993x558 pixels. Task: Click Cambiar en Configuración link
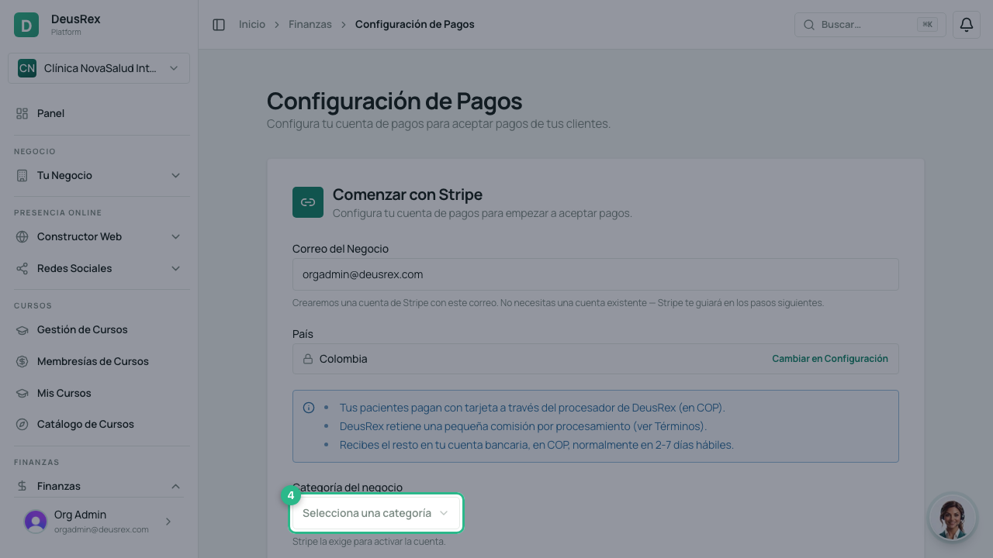830,359
